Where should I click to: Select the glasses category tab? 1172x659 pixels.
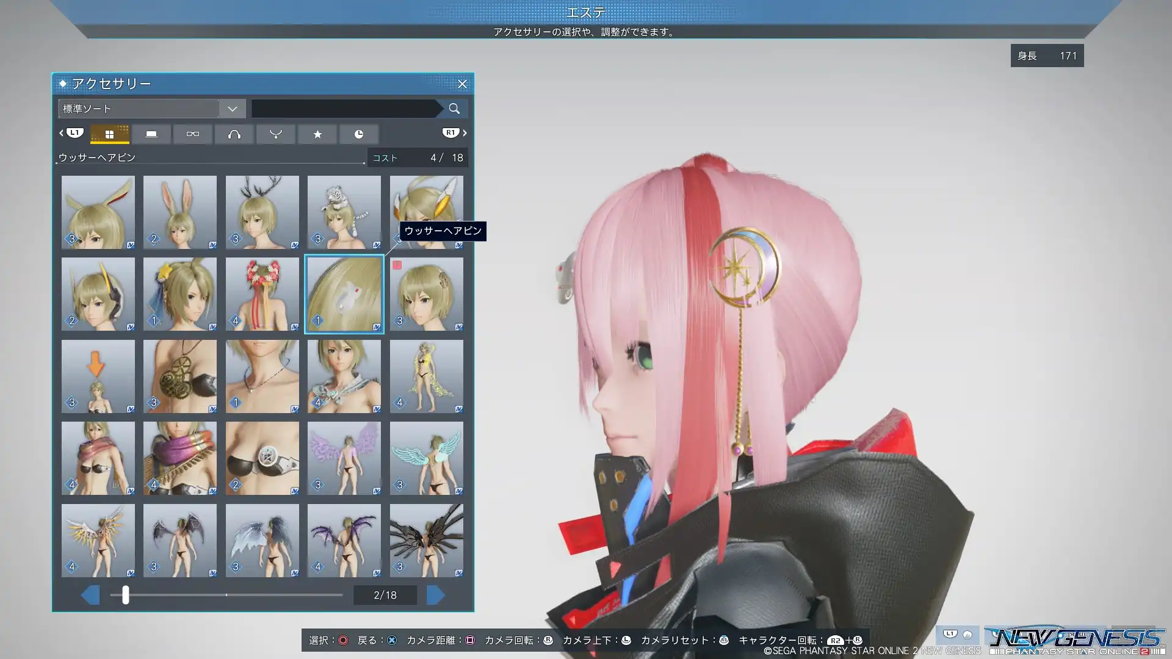click(x=193, y=134)
